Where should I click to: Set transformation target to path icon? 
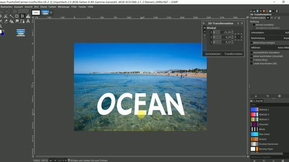click(x=275, y=18)
